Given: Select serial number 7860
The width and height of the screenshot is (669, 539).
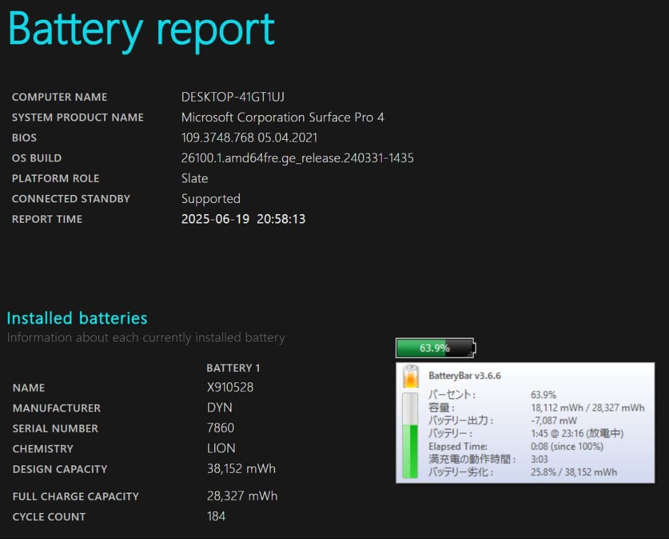Looking at the screenshot, I should tap(220, 428).
